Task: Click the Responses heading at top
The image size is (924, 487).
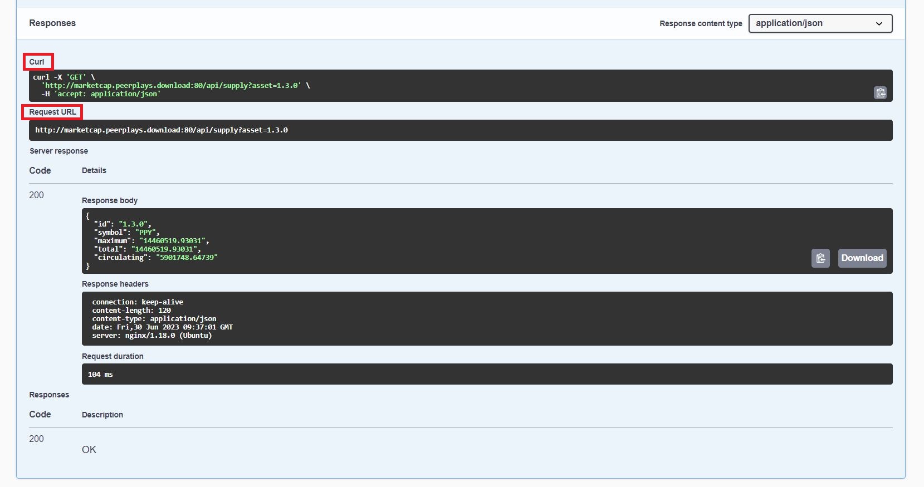Action: [52, 23]
